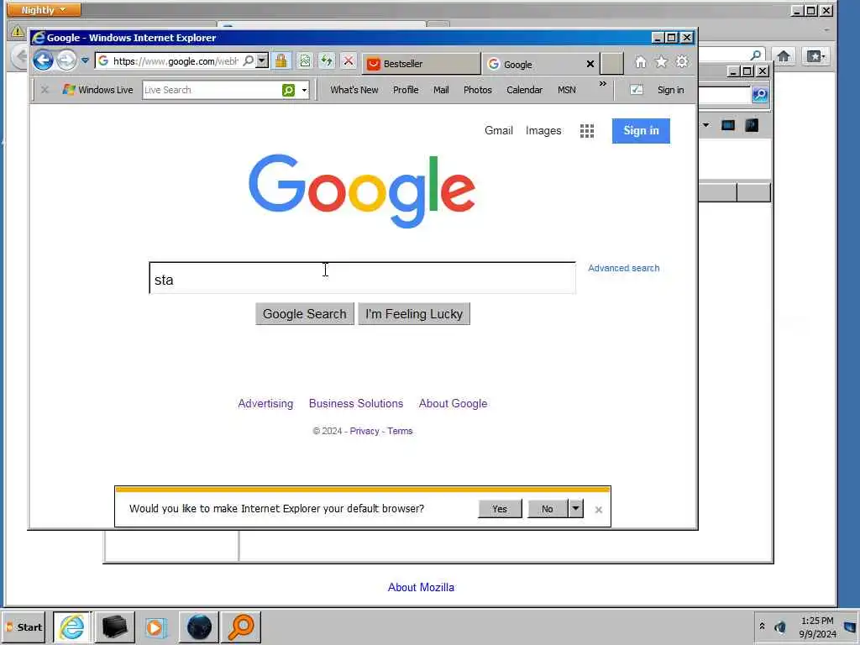860x645 pixels.
Task: Answer No to default browser prompt
Action: (548, 509)
